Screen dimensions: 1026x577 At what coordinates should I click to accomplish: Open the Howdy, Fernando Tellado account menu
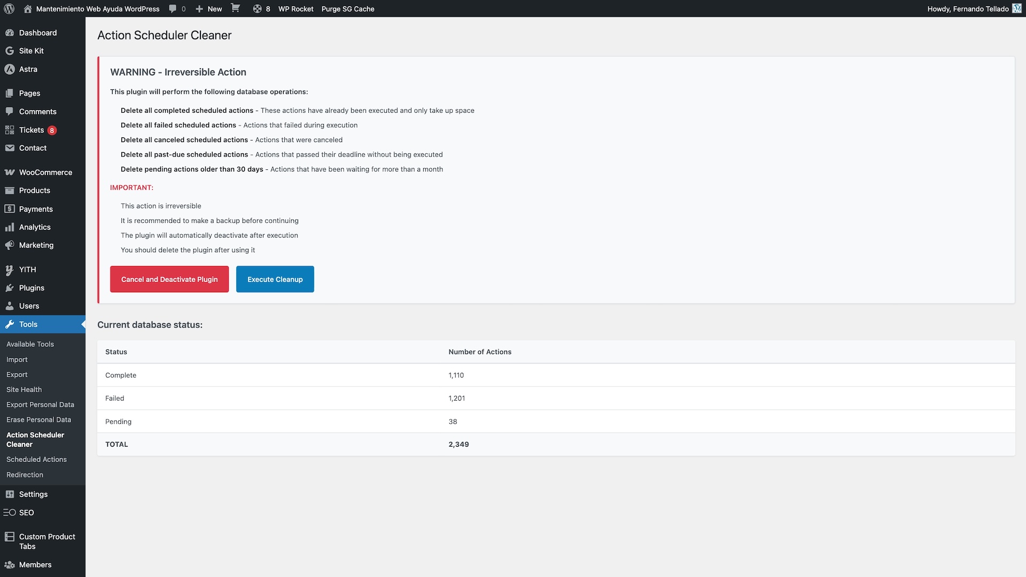pyautogui.click(x=968, y=9)
